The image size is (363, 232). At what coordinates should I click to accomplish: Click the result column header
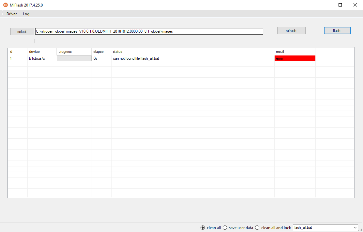pyautogui.click(x=295, y=52)
